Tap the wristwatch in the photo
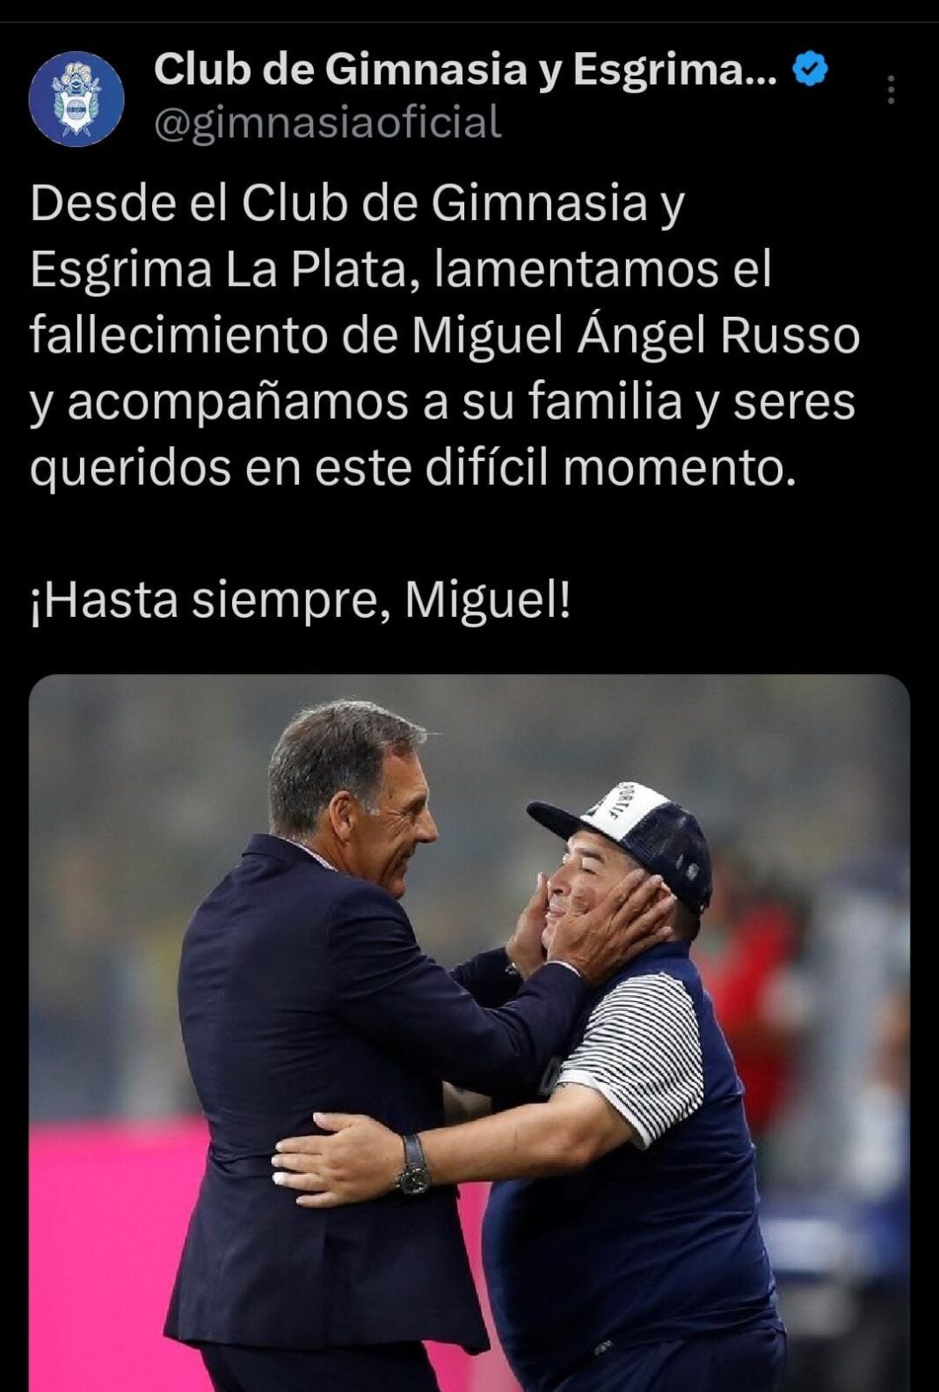The width and height of the screenshot is (939, 1392). [x=412, y=1164]
